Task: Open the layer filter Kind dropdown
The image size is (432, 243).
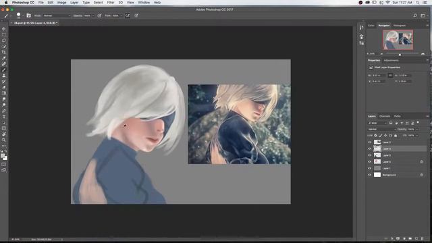Action: pyautogui.click(x=377, y=123)
